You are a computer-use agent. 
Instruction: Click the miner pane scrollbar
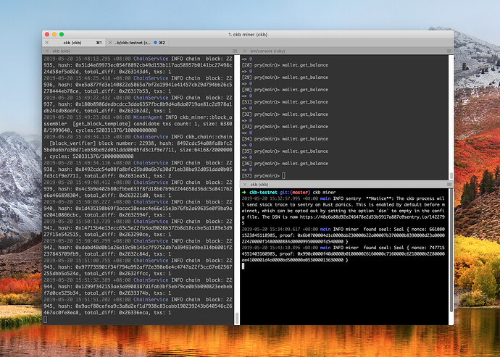[x=451, y=251]
